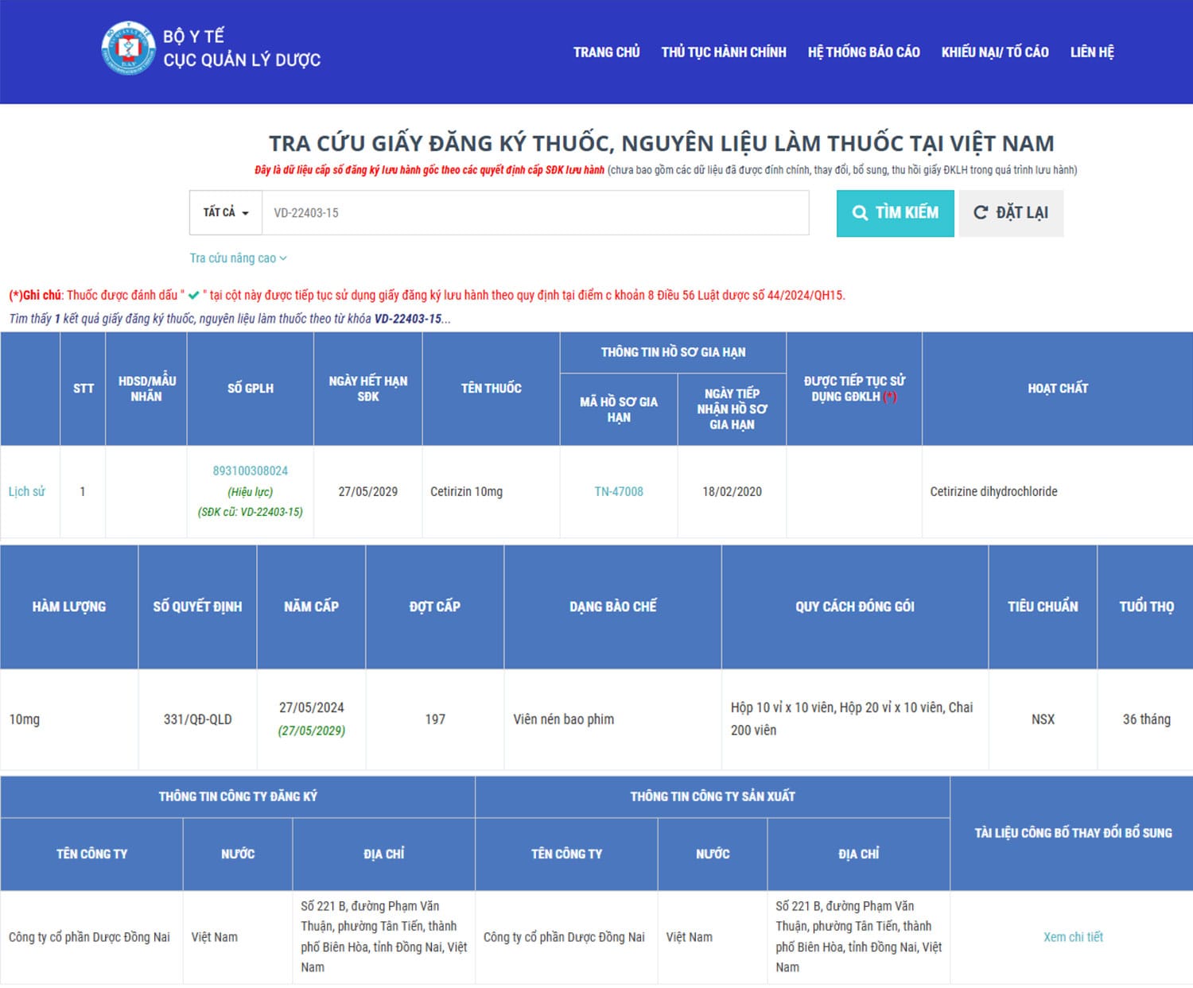Click dossier received date 18/02/2020
The height and width of the screenshot is (988, 1193).
(732, 491)
